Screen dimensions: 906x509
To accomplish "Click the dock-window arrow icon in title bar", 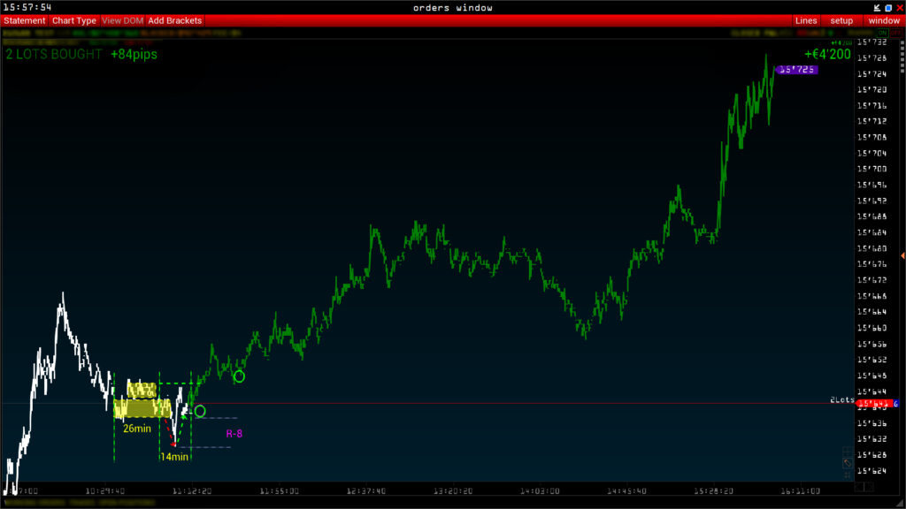I will click(876, 7).
